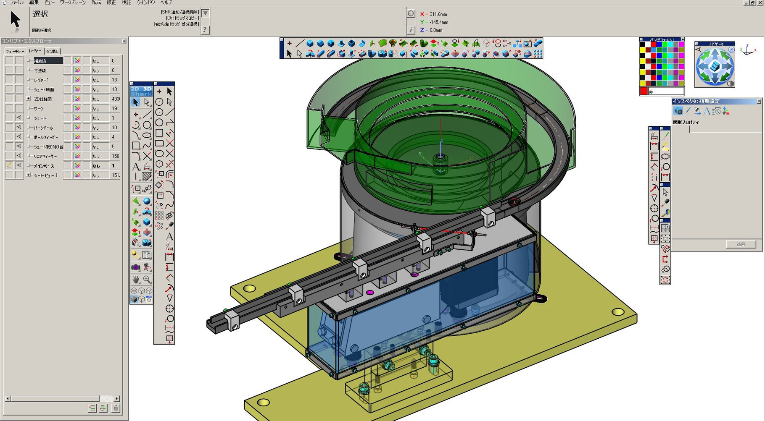Expand the 2D仕様図 layer tree

tap(29, 99)
